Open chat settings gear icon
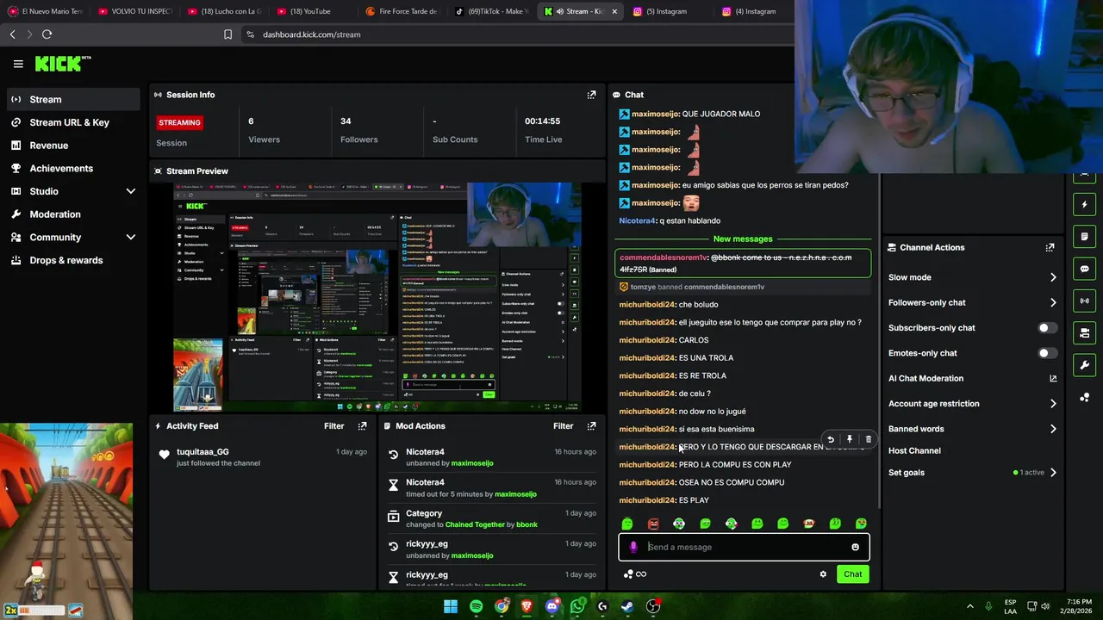Screen dimensions: 1103x620 tap(823, 574)
